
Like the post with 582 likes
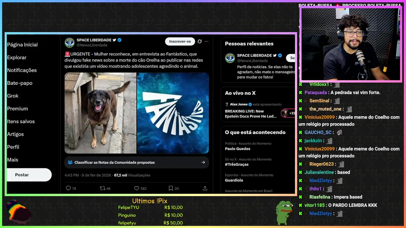137,188
